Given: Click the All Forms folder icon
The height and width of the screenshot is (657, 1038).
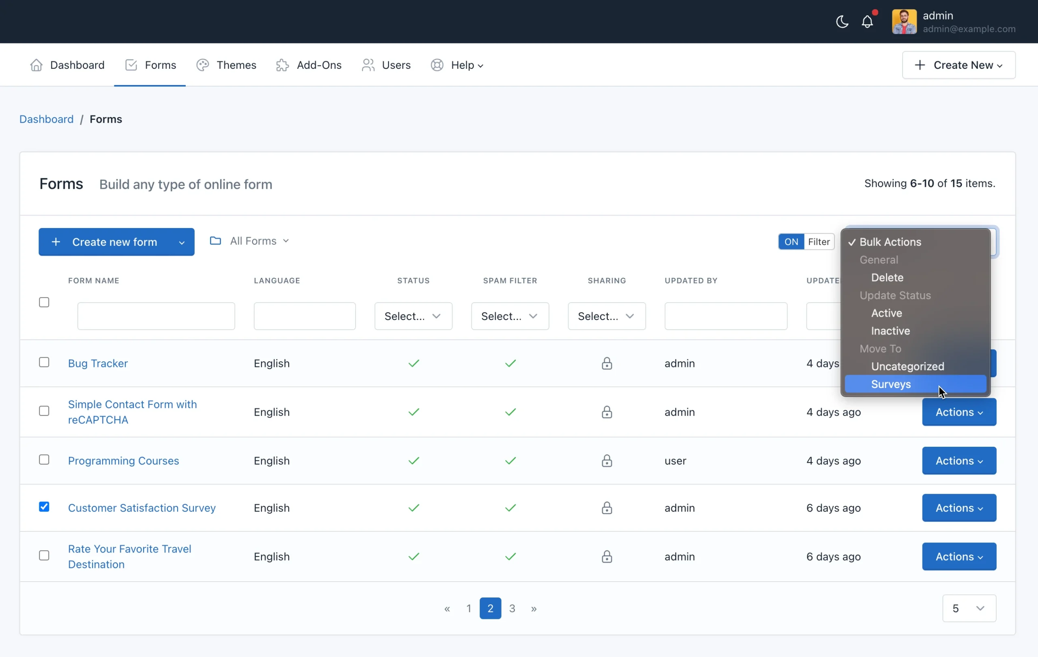Looking at the screenshot, I should 216,241.
